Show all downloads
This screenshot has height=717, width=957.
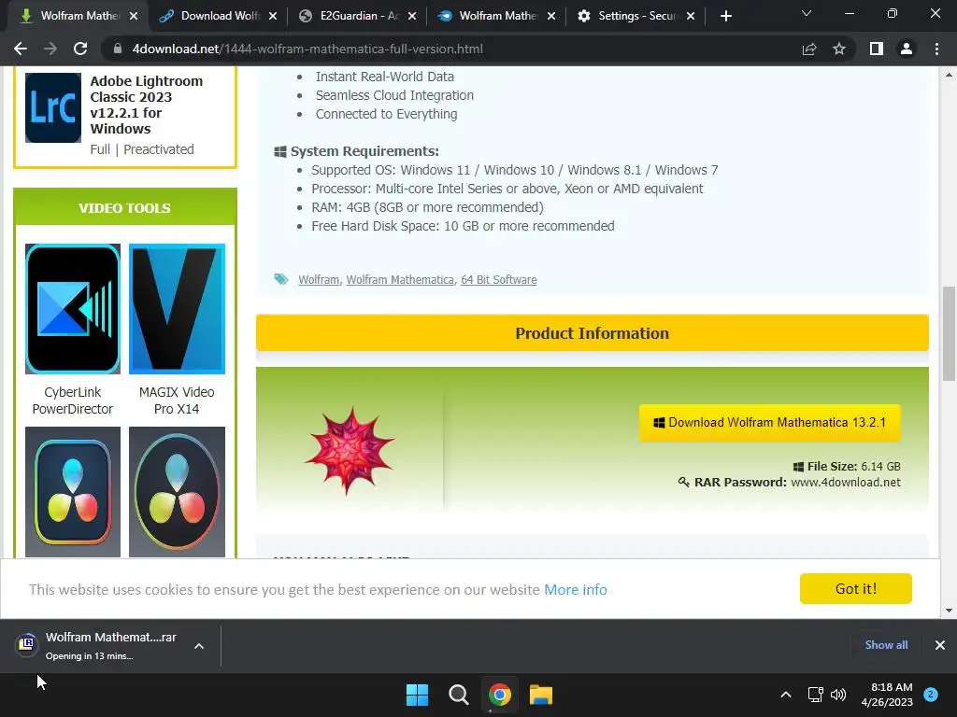click(x=886, y=645)
